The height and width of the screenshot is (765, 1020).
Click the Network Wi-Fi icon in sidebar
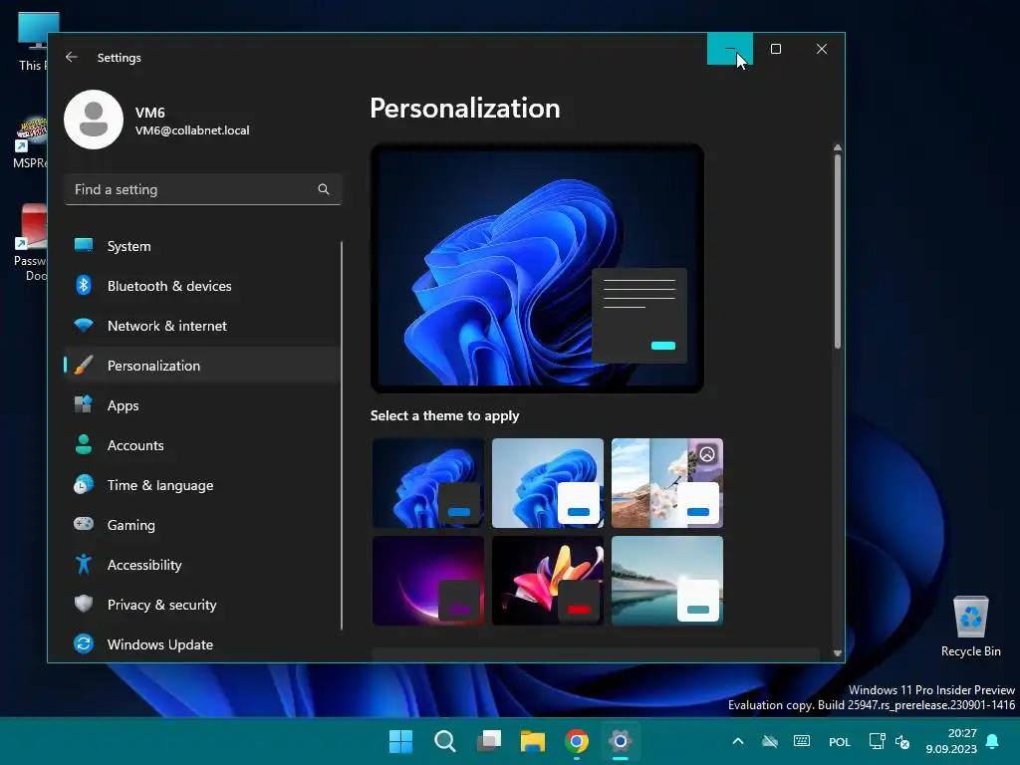(84, 326)
